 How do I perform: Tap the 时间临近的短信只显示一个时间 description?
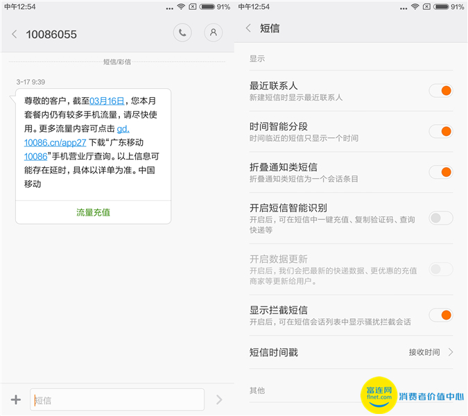[x=304, y=138]
